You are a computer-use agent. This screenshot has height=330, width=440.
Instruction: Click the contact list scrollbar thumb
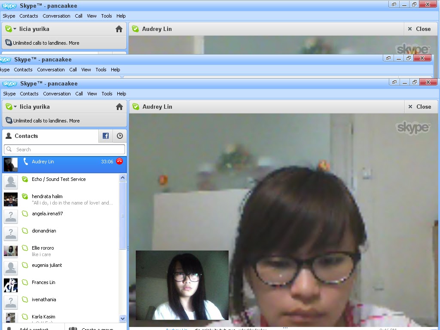click(x=122, y=216)
